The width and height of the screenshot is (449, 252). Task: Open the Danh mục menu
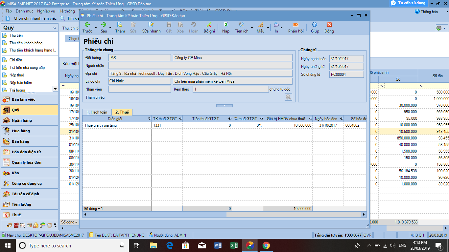(x=25, y=11)
